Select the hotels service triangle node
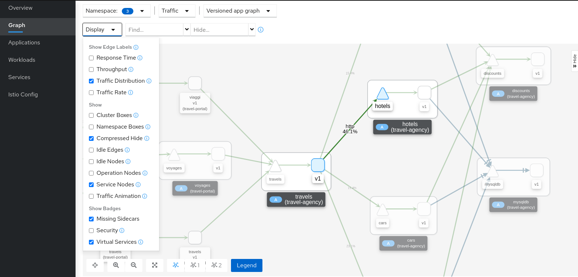The width and height of the screenshot is (578, 277). coord(382,94)
